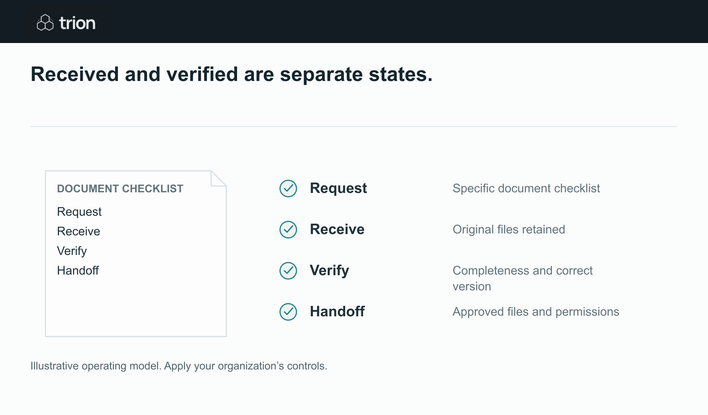Click Receive in the document checklist card
This screenshot has height=415, width=708.
pyautogui.click(x=79, y=231)
